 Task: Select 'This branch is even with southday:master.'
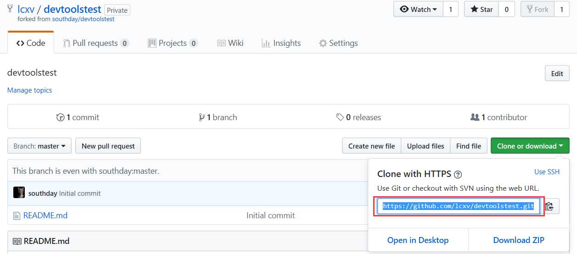point(86,171)
